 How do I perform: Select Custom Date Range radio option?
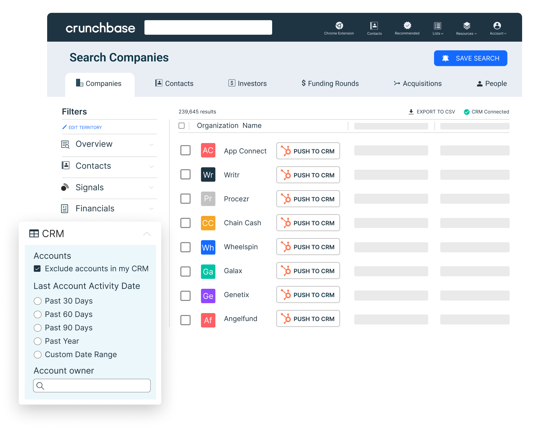click(x=38, y=355)
